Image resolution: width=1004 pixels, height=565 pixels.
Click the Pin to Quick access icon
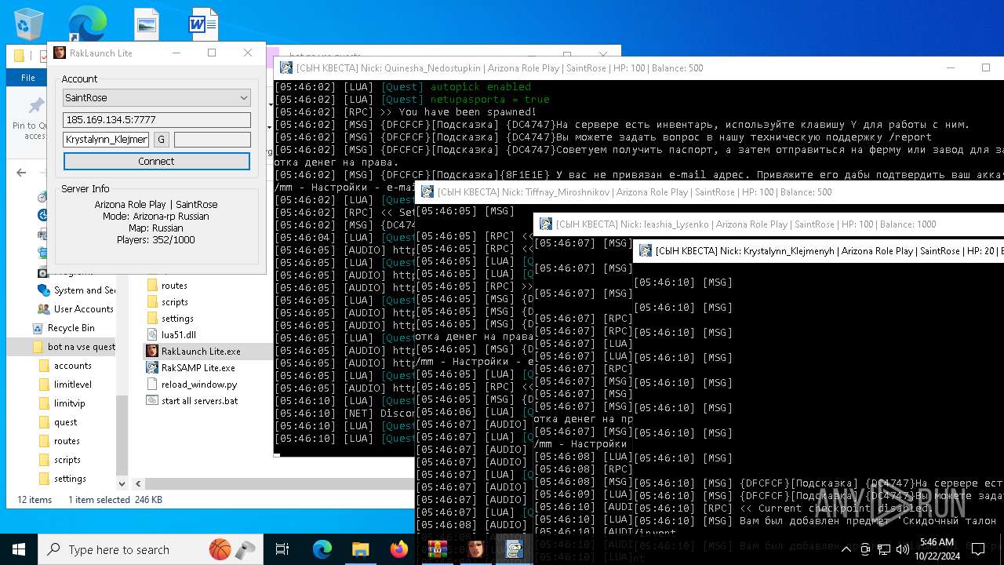[x=36, y=105]
